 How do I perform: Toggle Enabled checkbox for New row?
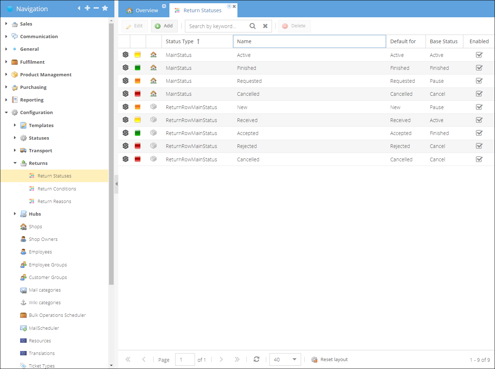pos(479,107)
